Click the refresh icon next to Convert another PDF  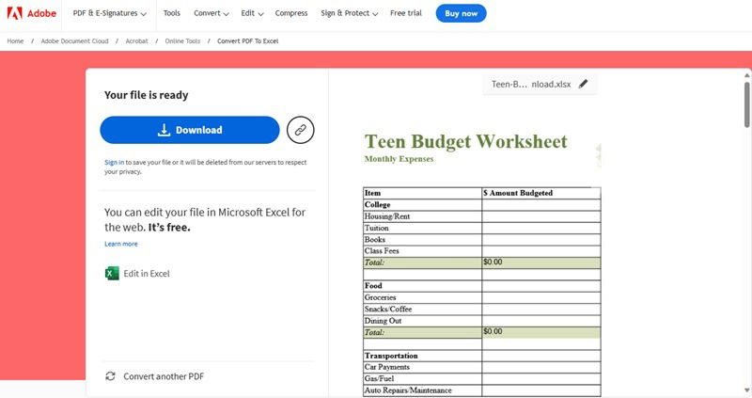[110, 376]
